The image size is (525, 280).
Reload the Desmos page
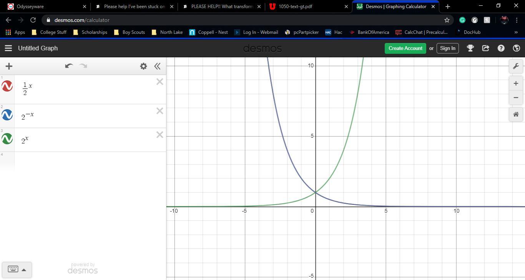pyautogui.click(x=33, y=20)
